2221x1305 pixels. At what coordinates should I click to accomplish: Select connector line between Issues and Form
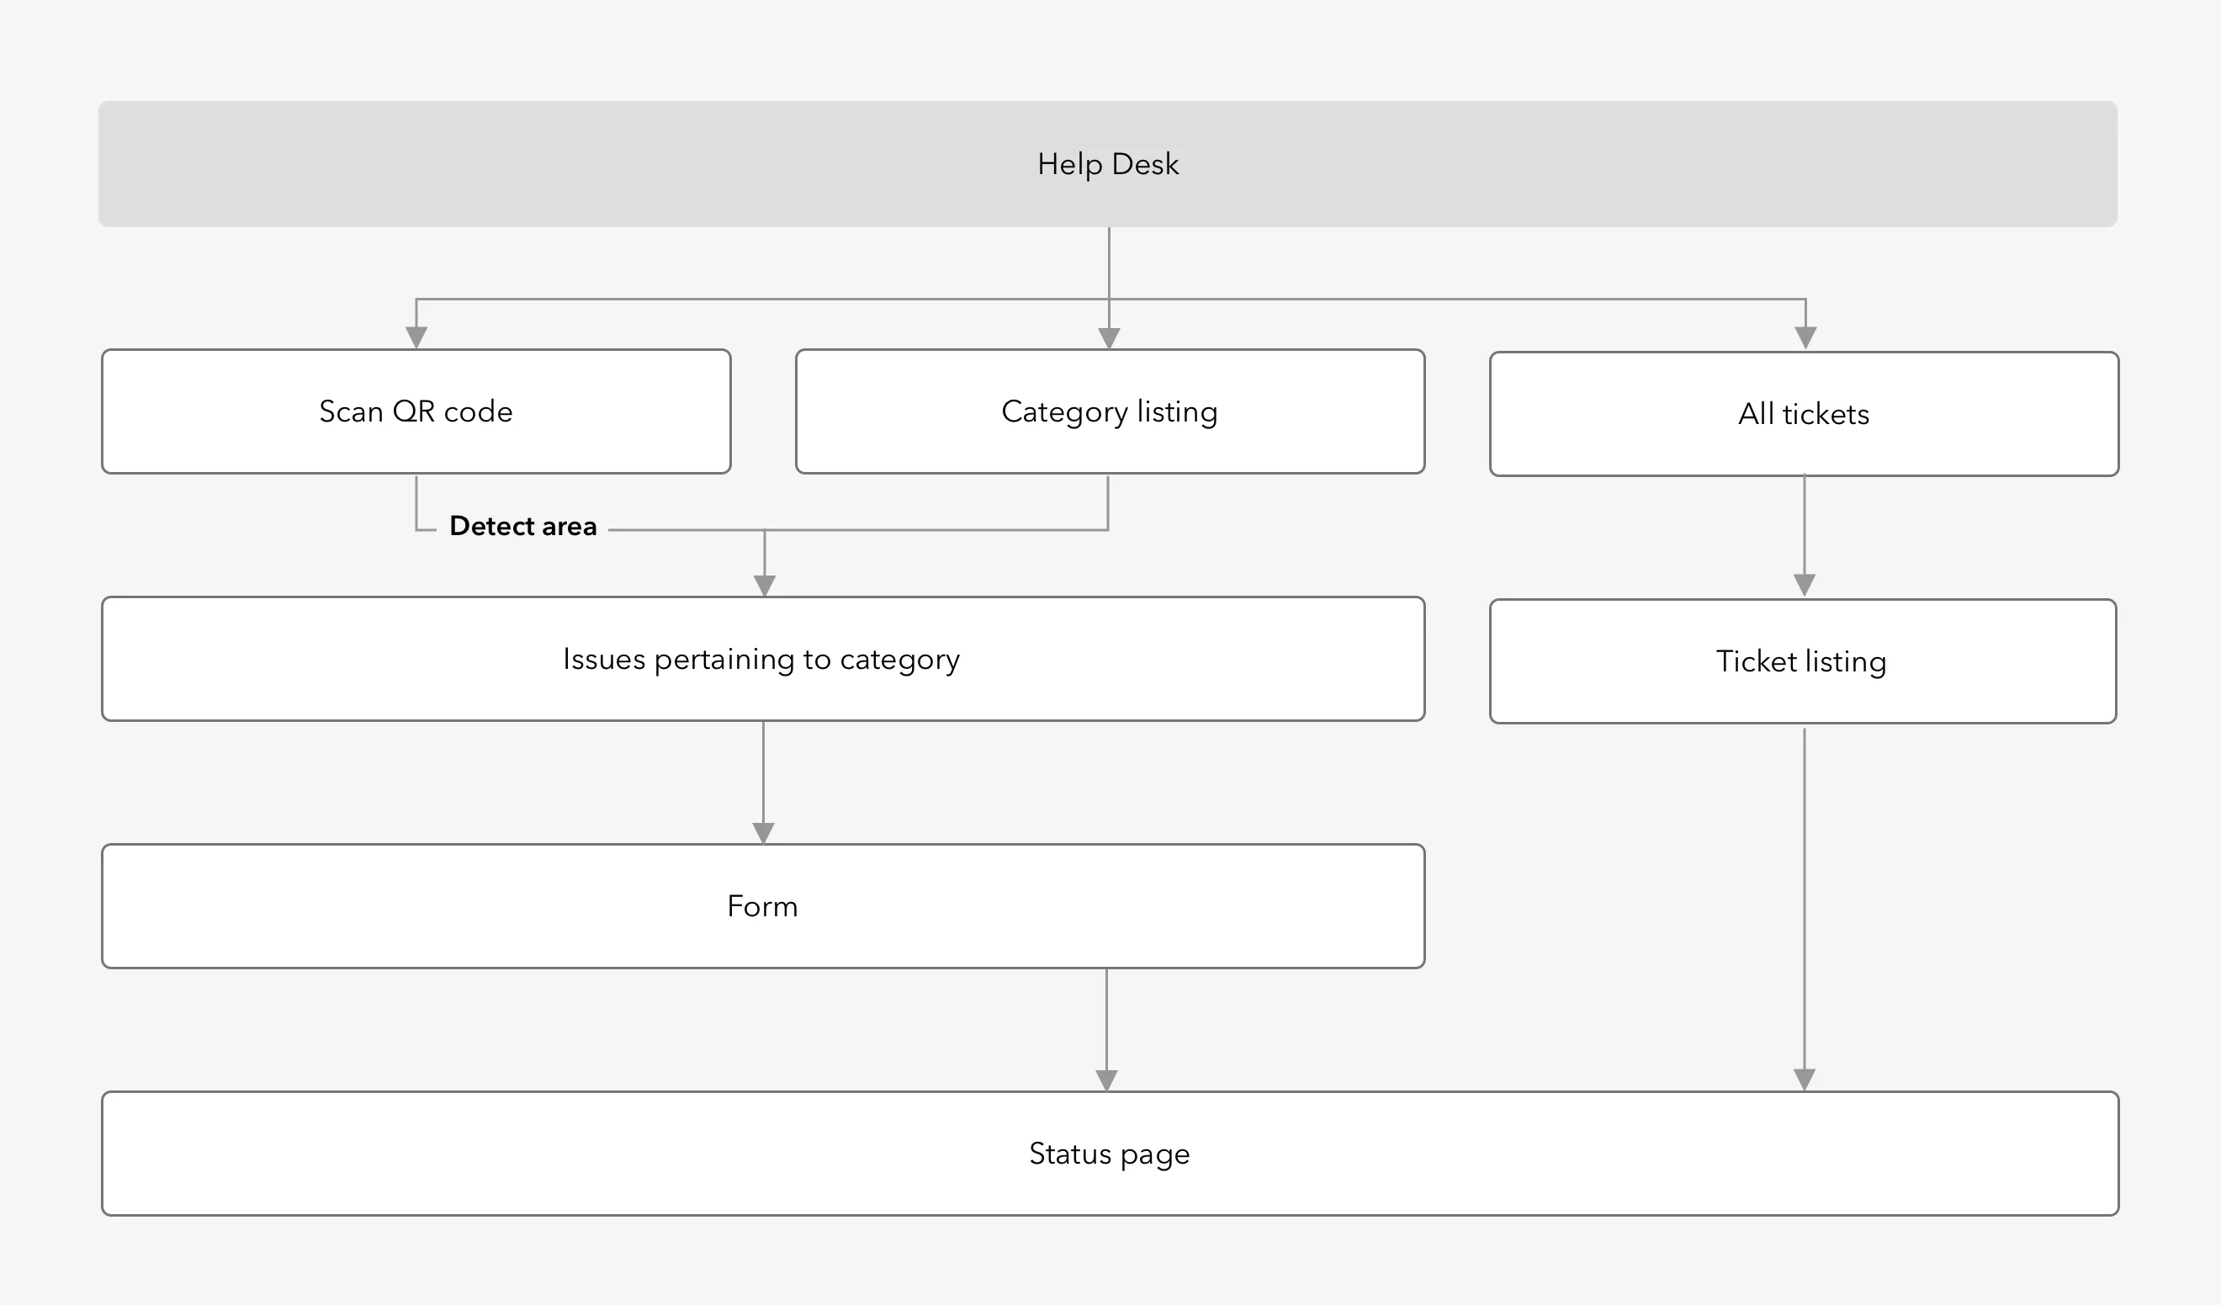[763, 772]
